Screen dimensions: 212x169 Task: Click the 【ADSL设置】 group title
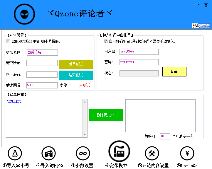point(17,35)
